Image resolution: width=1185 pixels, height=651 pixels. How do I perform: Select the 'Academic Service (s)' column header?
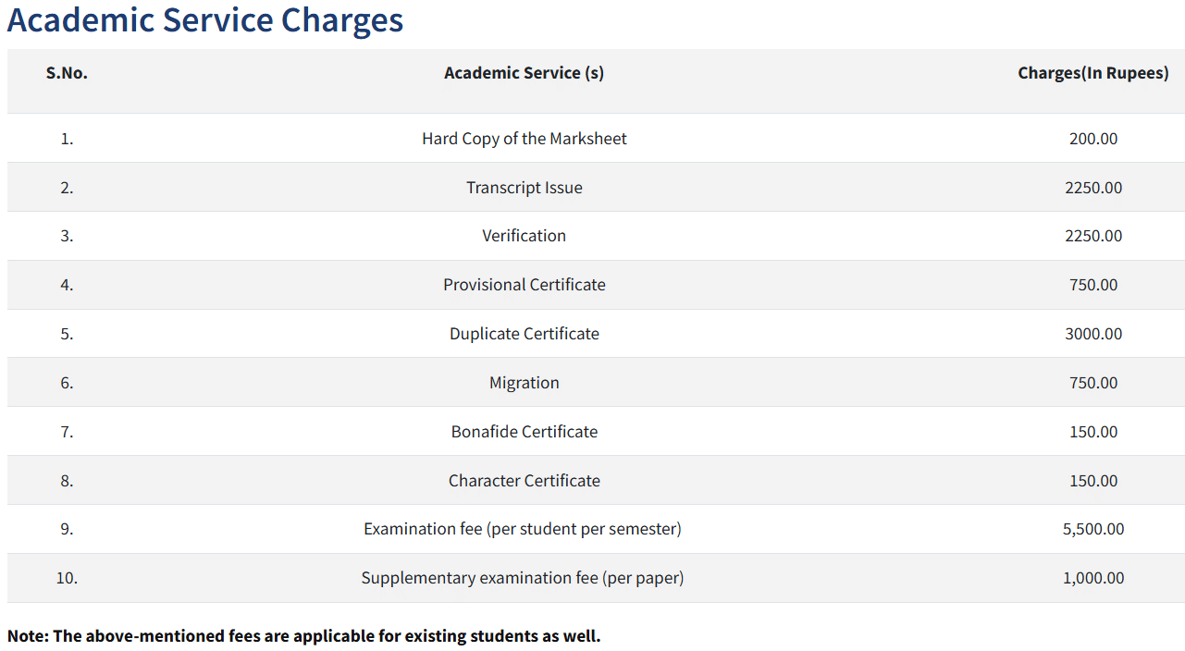pos(525,73)
